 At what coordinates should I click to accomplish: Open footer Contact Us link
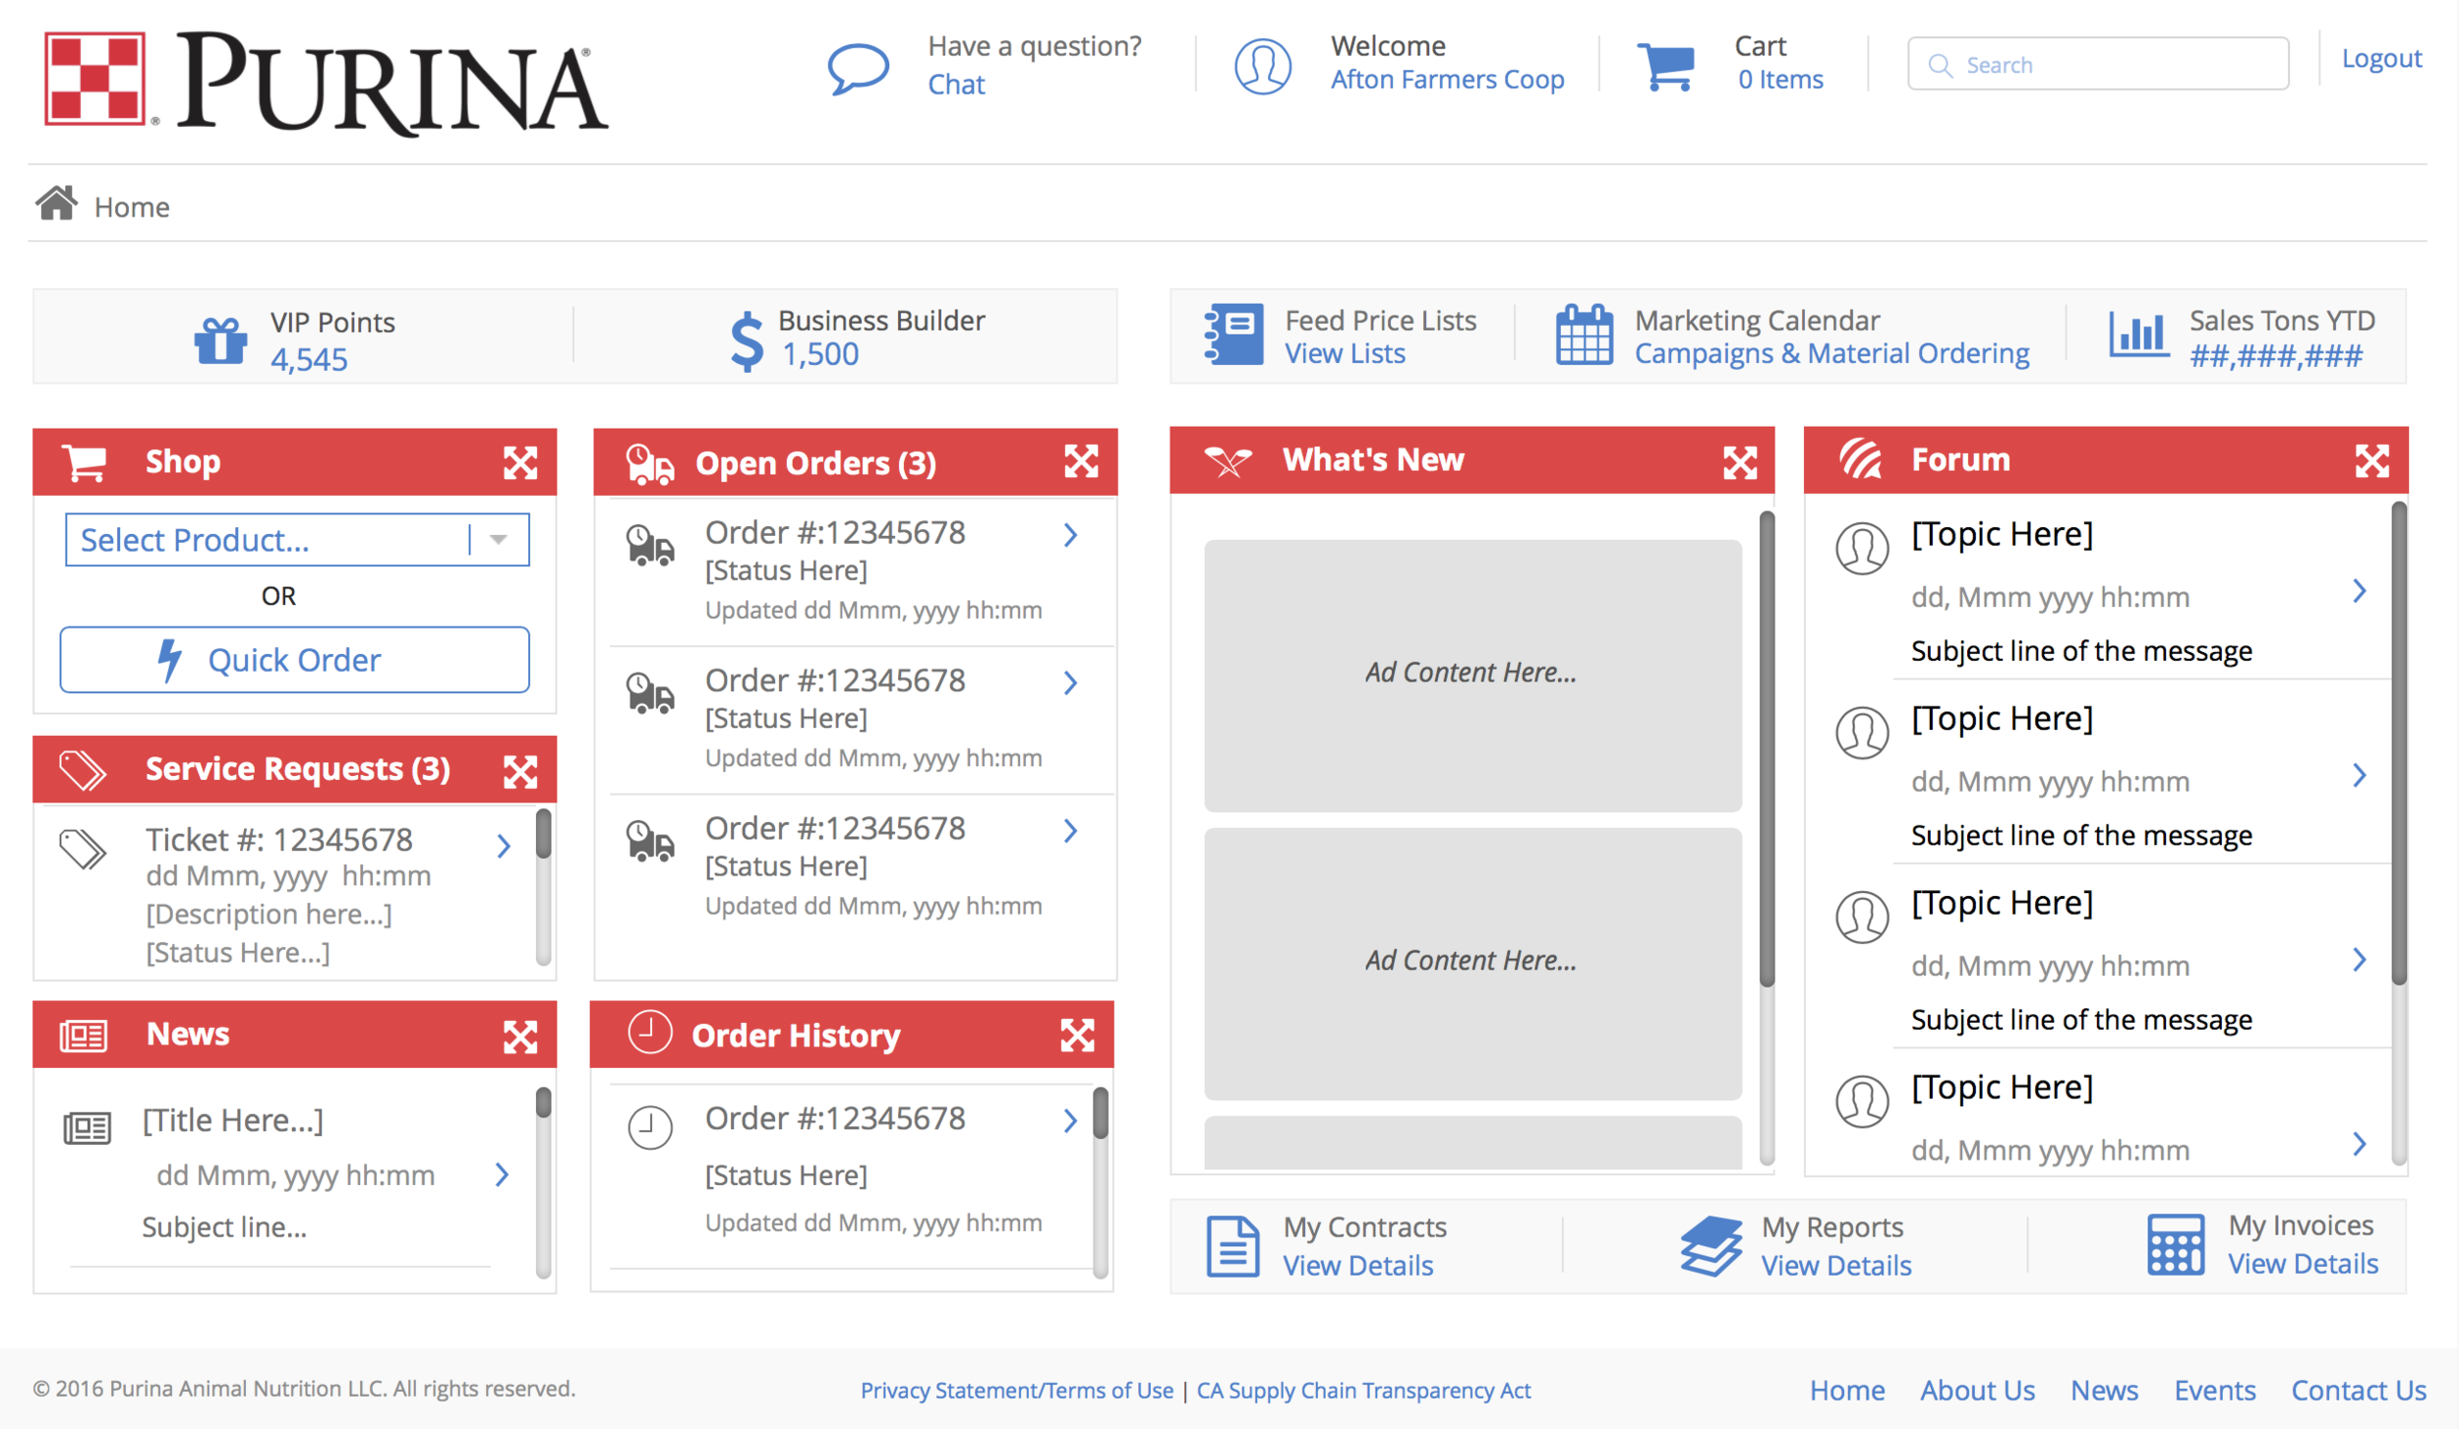2358,1390
